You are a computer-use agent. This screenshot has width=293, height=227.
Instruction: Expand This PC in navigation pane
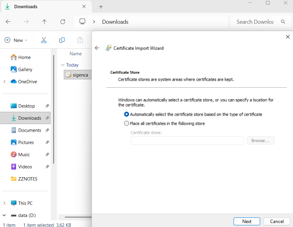coord(4,203)
